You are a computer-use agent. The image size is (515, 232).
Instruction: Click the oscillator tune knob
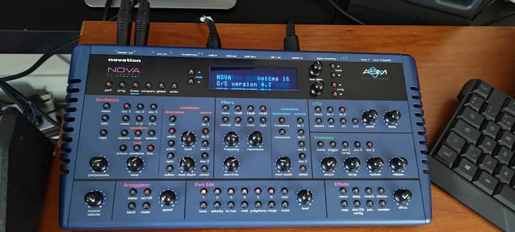135,164
